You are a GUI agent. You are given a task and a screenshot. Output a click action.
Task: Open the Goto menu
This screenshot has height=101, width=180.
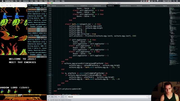pyautogui.click(x=41, y=1)
